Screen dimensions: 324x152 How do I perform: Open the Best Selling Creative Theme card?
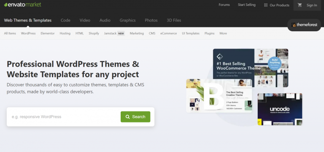(x=219, y=96)
